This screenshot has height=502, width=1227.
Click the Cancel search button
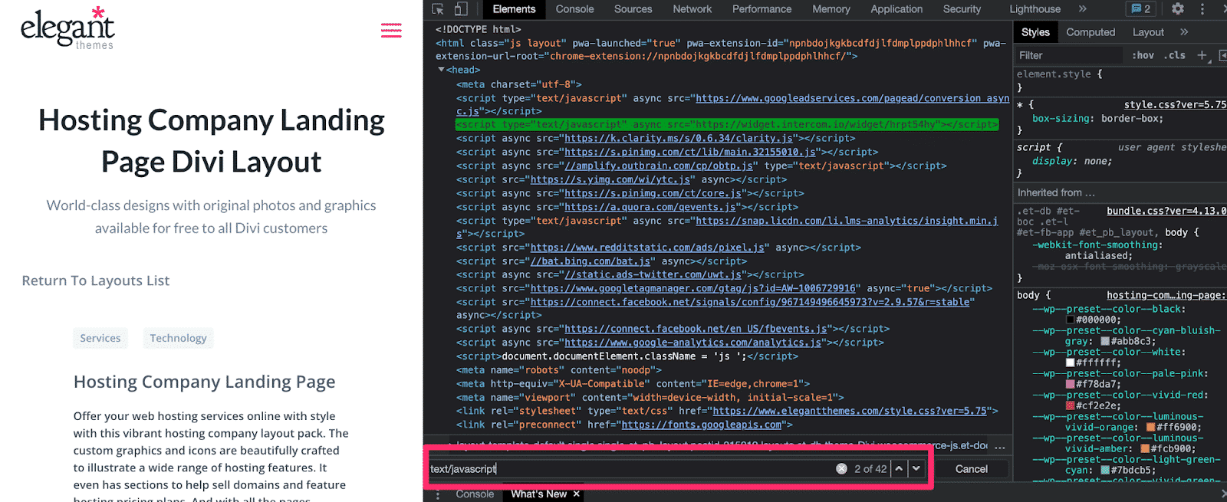pos(971,469)
